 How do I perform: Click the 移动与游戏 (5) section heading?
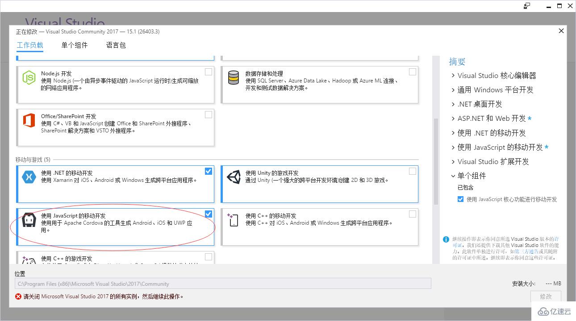click(33, 160)
